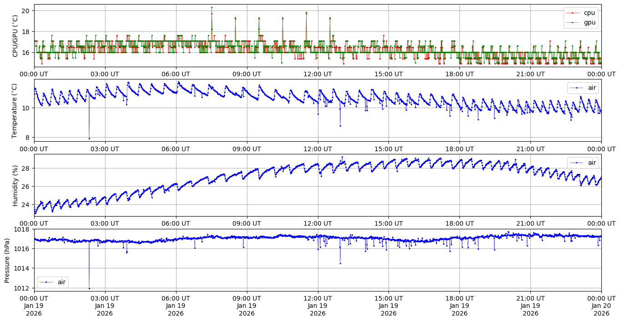The image size is (620, 321).
Task: Click the temperature outlier point near 8°C
Action: pyautogui.click(x=89, y=138)
